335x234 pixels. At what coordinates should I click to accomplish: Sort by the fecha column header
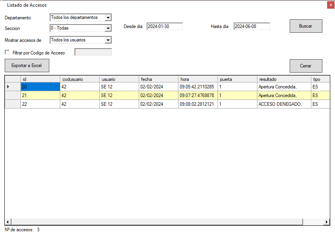point(158,79)
